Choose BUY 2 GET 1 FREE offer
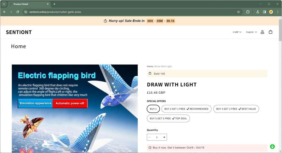 click(x=186, y=109)
